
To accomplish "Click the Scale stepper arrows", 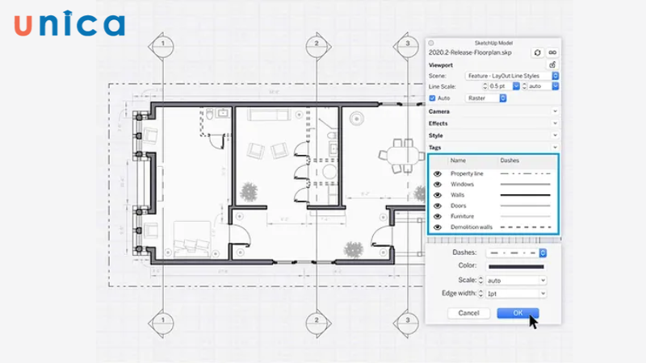I will [x=480, y=280].
